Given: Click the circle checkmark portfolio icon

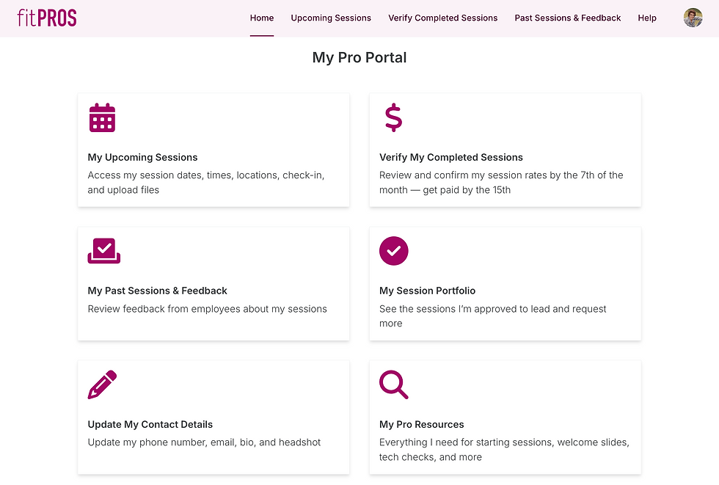Looking at the screenshot, I should pos(393,251).
